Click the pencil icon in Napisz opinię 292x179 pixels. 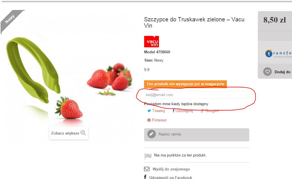click(x=151, y=134)
